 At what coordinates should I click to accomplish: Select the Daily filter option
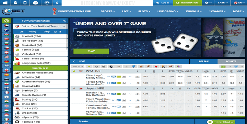[x=47, y=32]
